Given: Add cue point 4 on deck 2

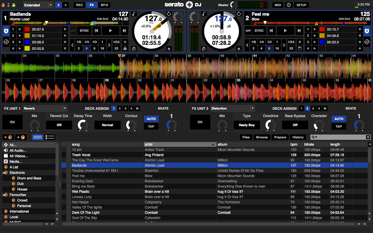Looking at the screenshot, I should (359, 49).
